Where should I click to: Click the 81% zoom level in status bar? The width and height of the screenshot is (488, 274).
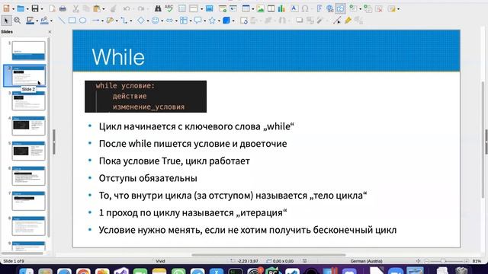click(x=477, y=261)
